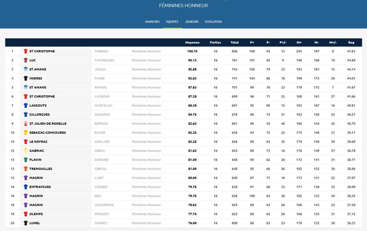Click the red jersey icon beside OLEMPS
The width and height of the screenshot is (367, 231).
(x=26, y=214)
